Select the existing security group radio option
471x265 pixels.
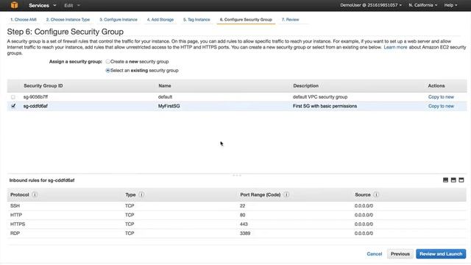click(108, 71)
